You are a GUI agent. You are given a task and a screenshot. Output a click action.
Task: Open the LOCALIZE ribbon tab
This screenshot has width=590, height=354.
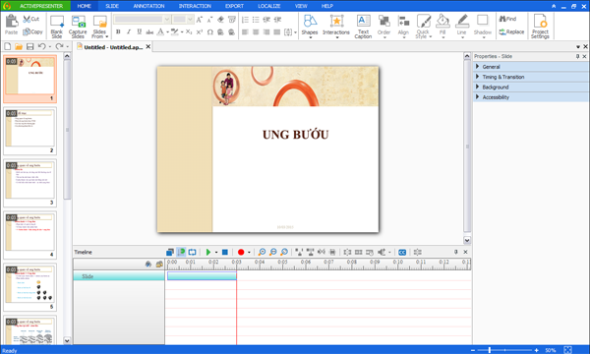(x=269, y=6)
